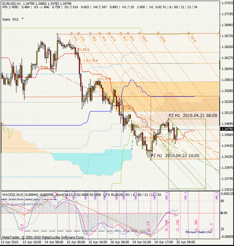This screenshot has width=234, height=246.
Task: Click the 'LL_5' vertical marker label
Action: click(x=211, y=227)
